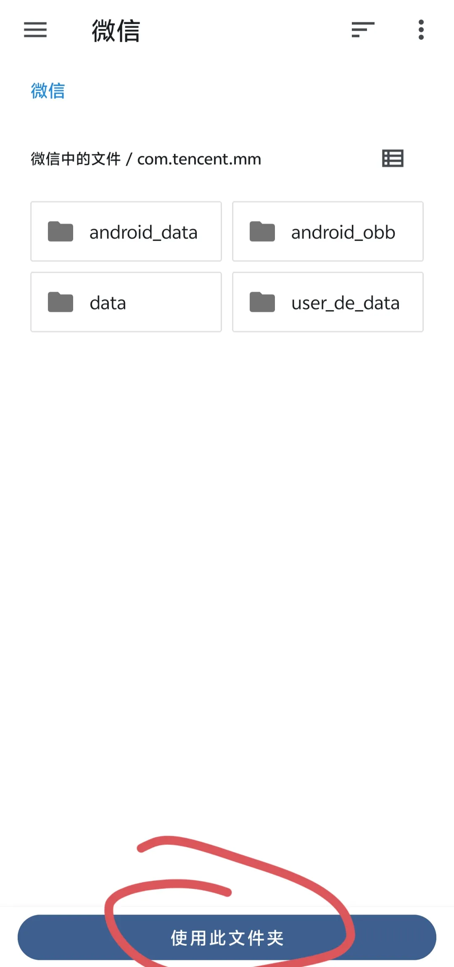Click the android_data folder icon
Viewport: 454px width, 967px height.
[x=61, y=232]
